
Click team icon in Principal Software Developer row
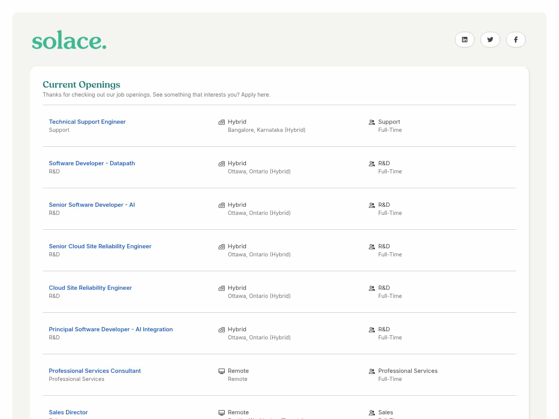point(372,330)
